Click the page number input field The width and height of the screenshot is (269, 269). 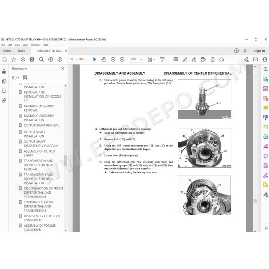[71, 59]
